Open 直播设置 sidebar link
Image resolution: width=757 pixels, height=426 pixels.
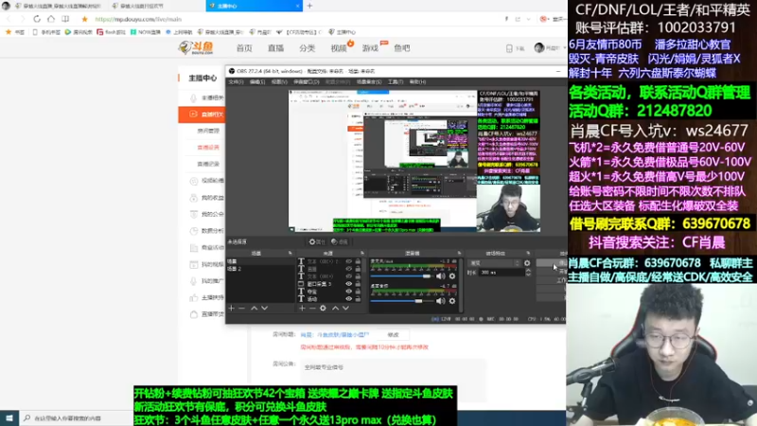point(208,148)
